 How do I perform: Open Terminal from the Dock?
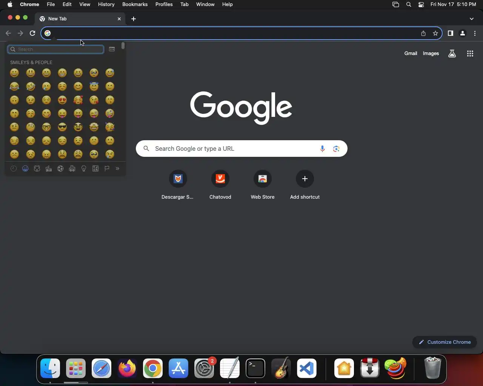coord(255,368)
